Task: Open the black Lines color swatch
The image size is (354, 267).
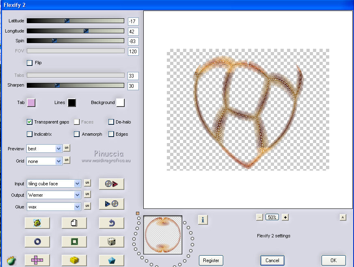Action: 72,102
